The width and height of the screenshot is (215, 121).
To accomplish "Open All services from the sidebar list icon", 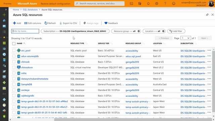I will point(4,32).
